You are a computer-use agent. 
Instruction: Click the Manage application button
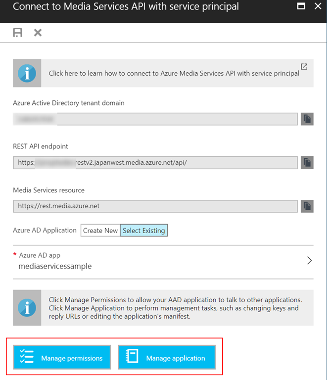point(167,357)
